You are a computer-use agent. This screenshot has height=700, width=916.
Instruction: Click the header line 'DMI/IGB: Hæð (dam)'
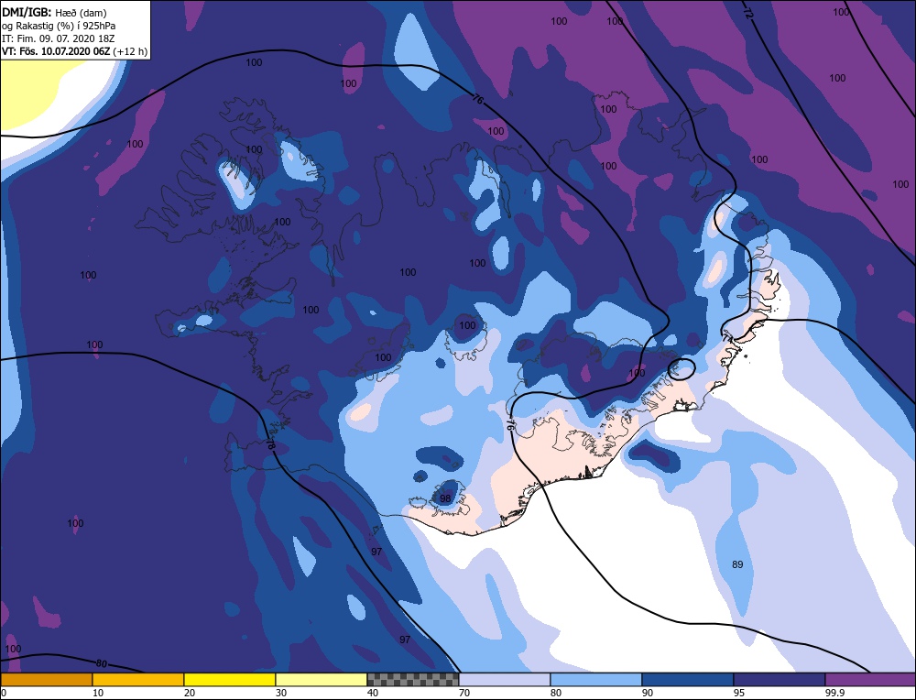tap(54, 12)
